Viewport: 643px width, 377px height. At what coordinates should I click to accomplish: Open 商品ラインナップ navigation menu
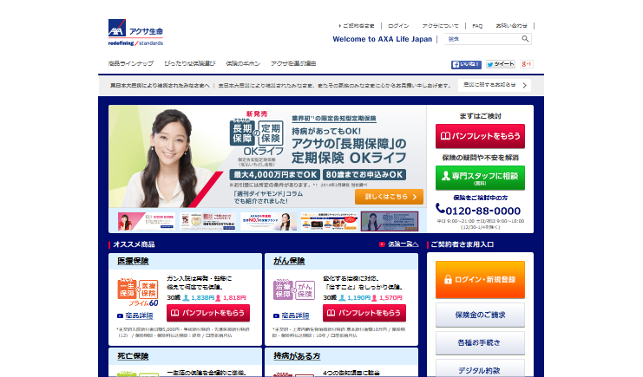tap(131, 63)
